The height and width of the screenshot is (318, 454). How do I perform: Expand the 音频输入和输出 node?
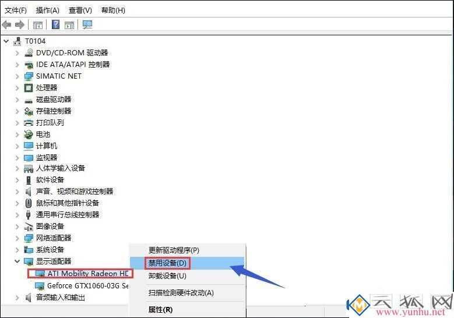click(x=17, y=298)
